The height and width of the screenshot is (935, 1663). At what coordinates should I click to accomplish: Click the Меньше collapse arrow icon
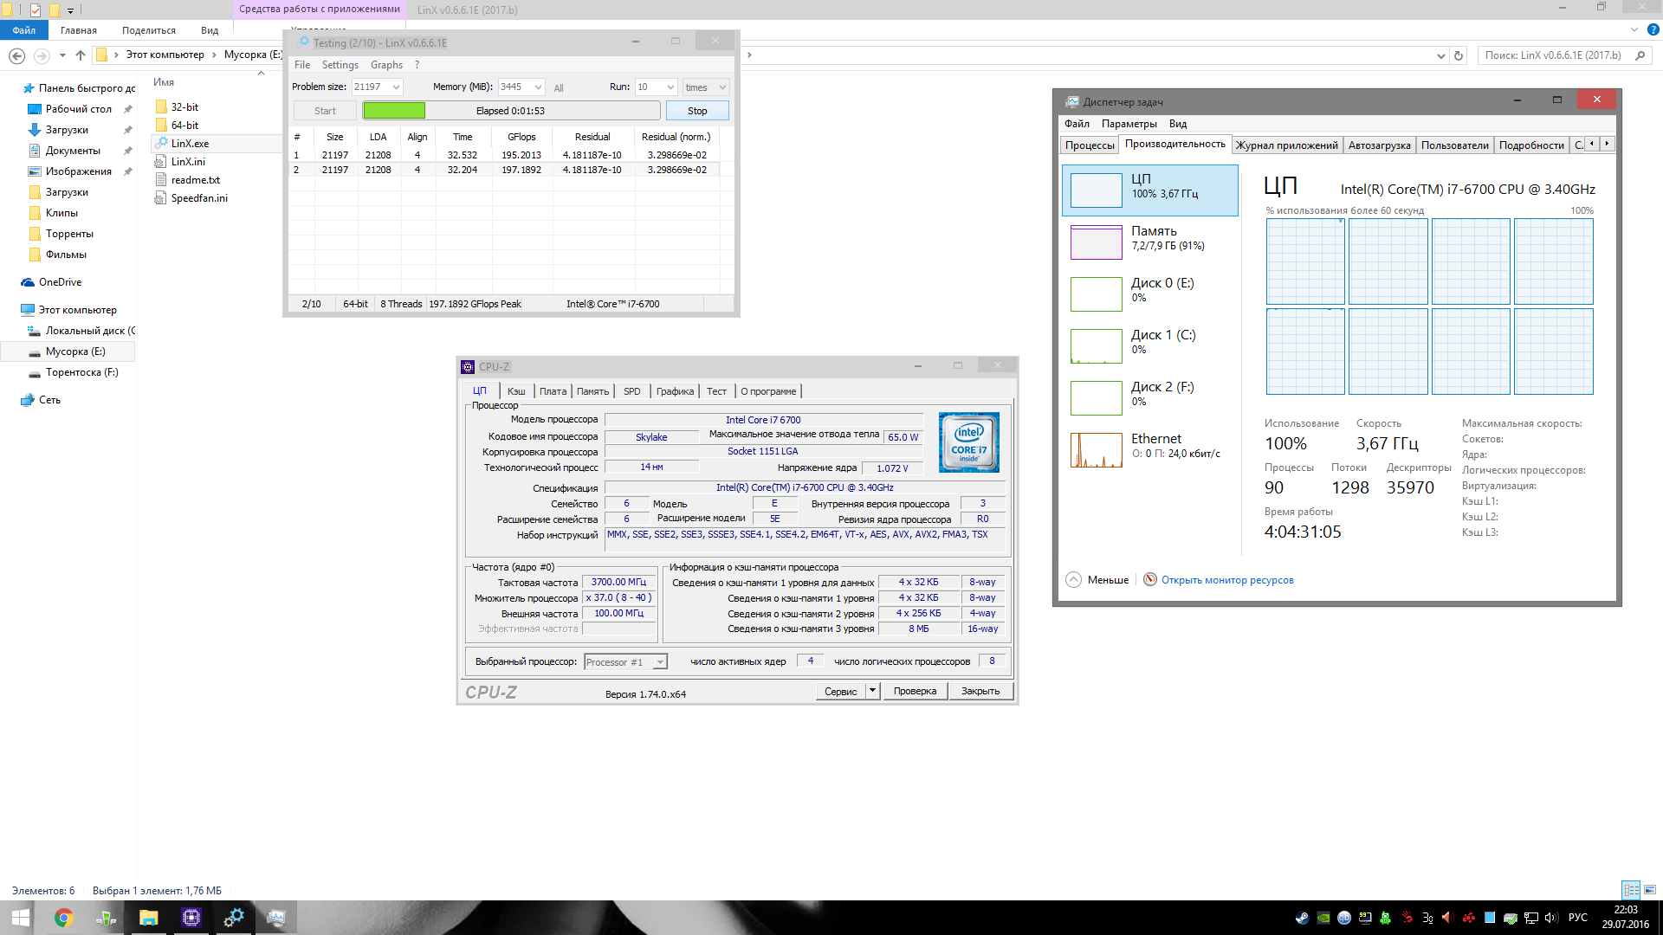1073,580
